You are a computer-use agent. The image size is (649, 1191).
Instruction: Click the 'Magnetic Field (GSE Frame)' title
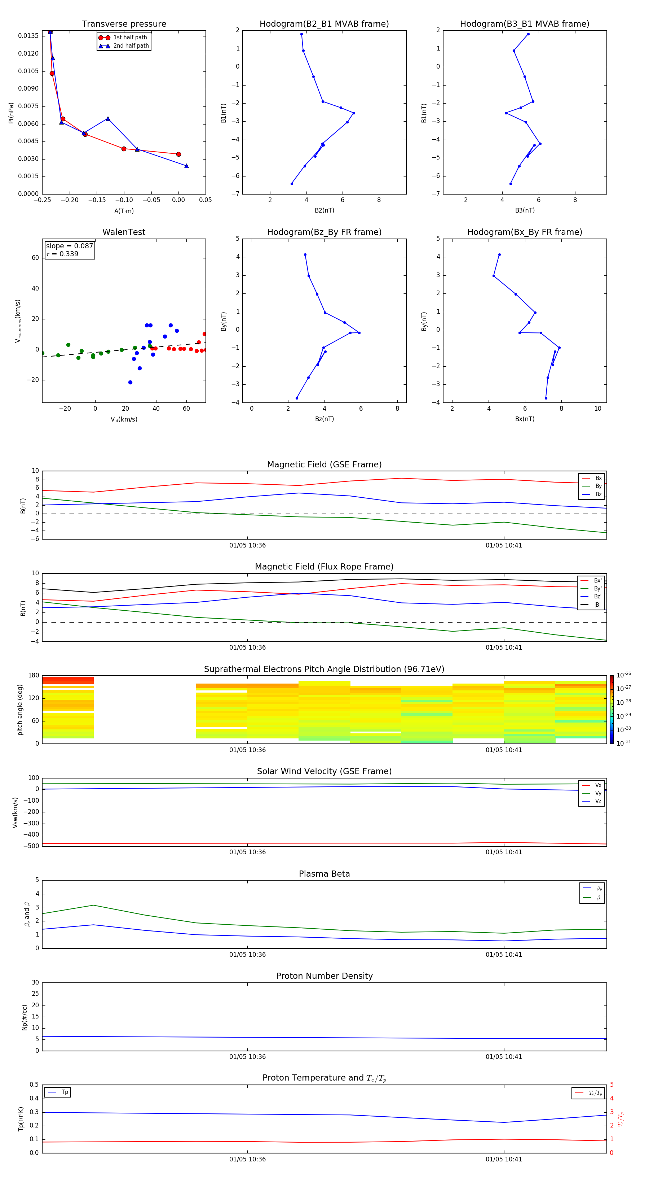[324, 464]
